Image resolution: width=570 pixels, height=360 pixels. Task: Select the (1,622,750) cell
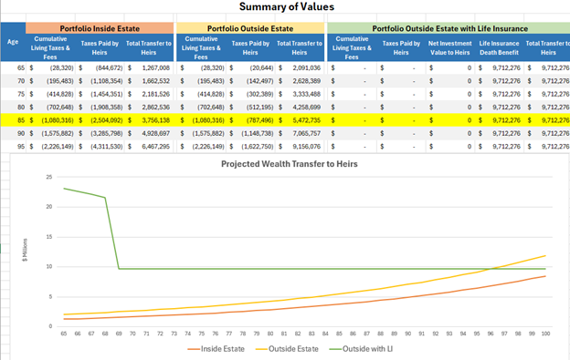(251, 147)
